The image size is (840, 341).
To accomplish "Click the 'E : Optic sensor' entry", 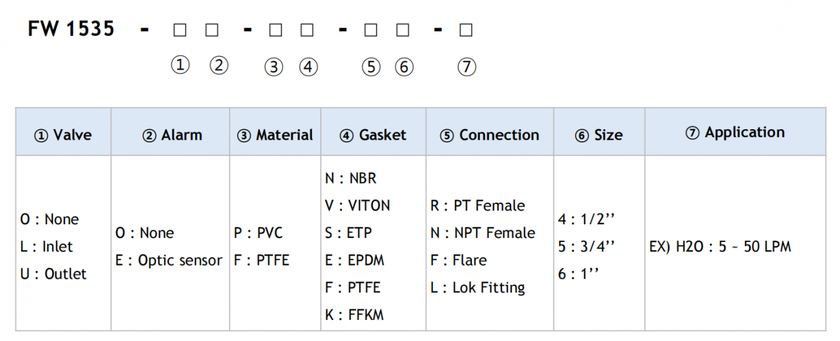I will point(169,260).
